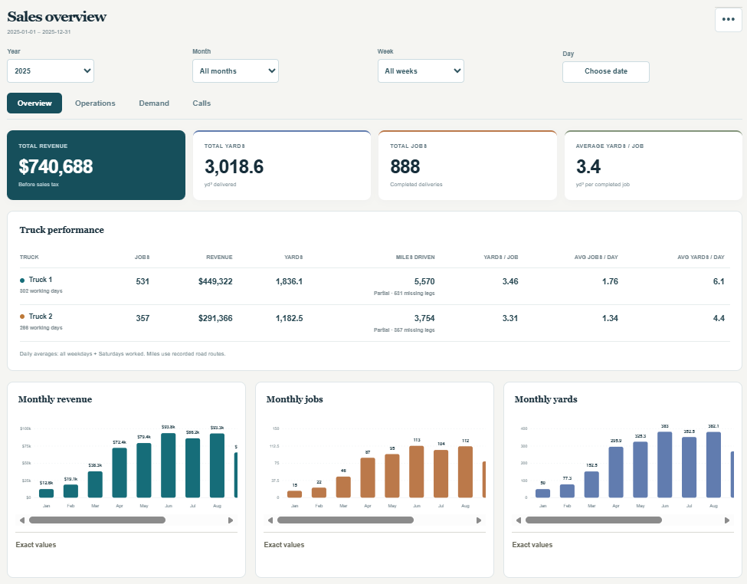747x584 pixels.
Task: Click Truck 2 revenue $291,366
Action: [215, 319]
